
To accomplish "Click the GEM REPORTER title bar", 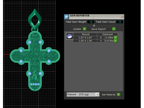I will pyautogui.click(x=94, y=16).
